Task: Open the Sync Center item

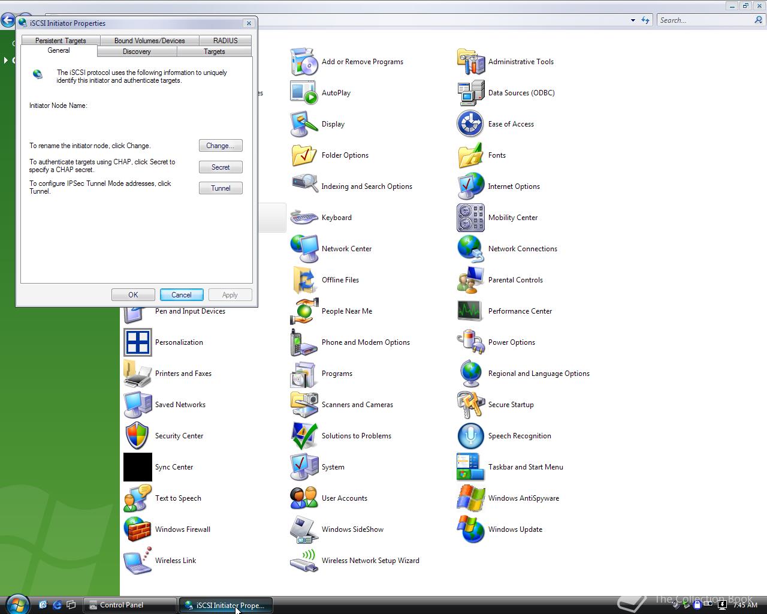Action: [138, 467]
